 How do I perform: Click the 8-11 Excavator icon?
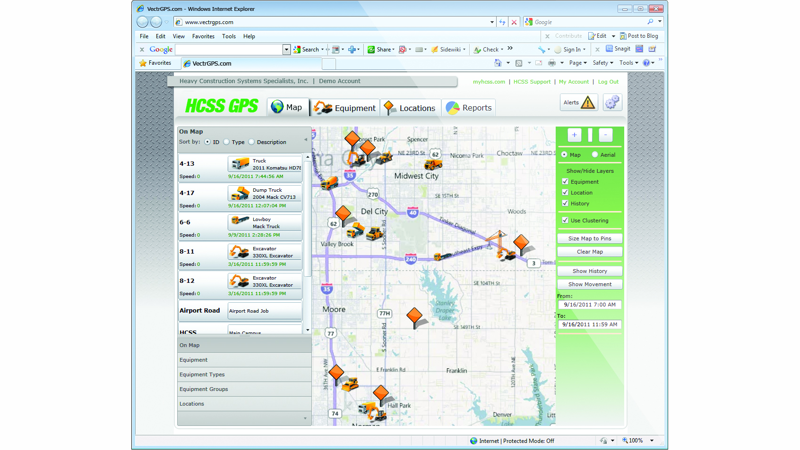(239, 251)
